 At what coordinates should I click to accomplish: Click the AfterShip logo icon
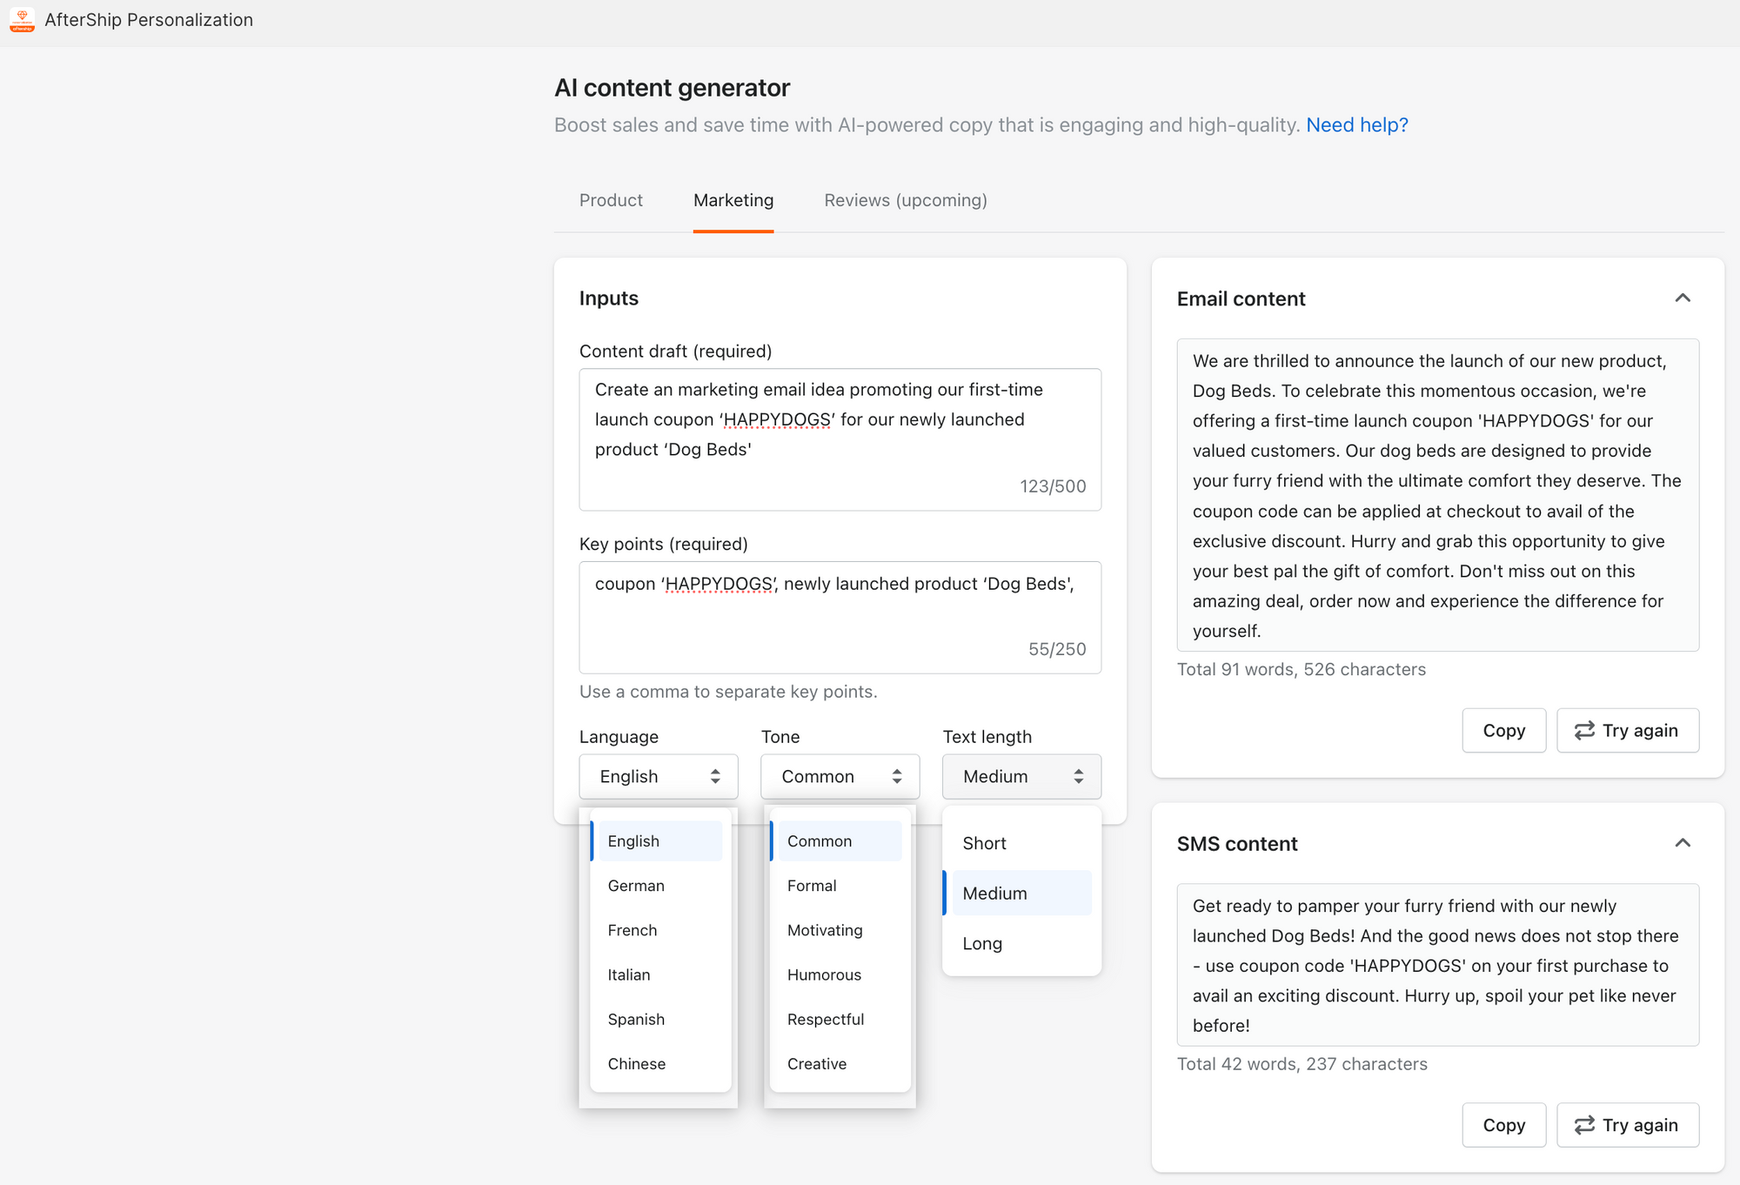(x=22, y=19)
